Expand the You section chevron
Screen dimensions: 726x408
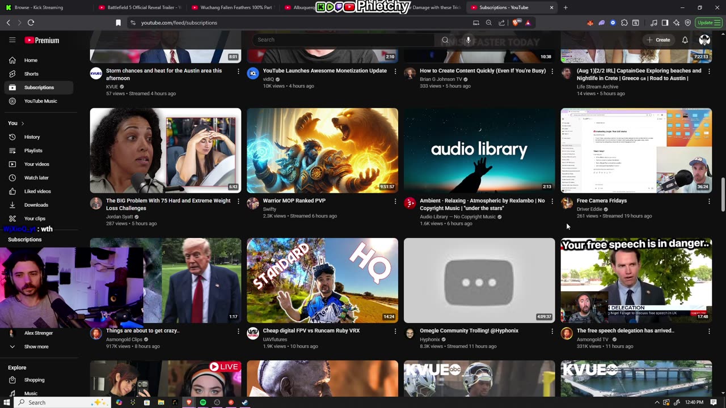(22, 123)
